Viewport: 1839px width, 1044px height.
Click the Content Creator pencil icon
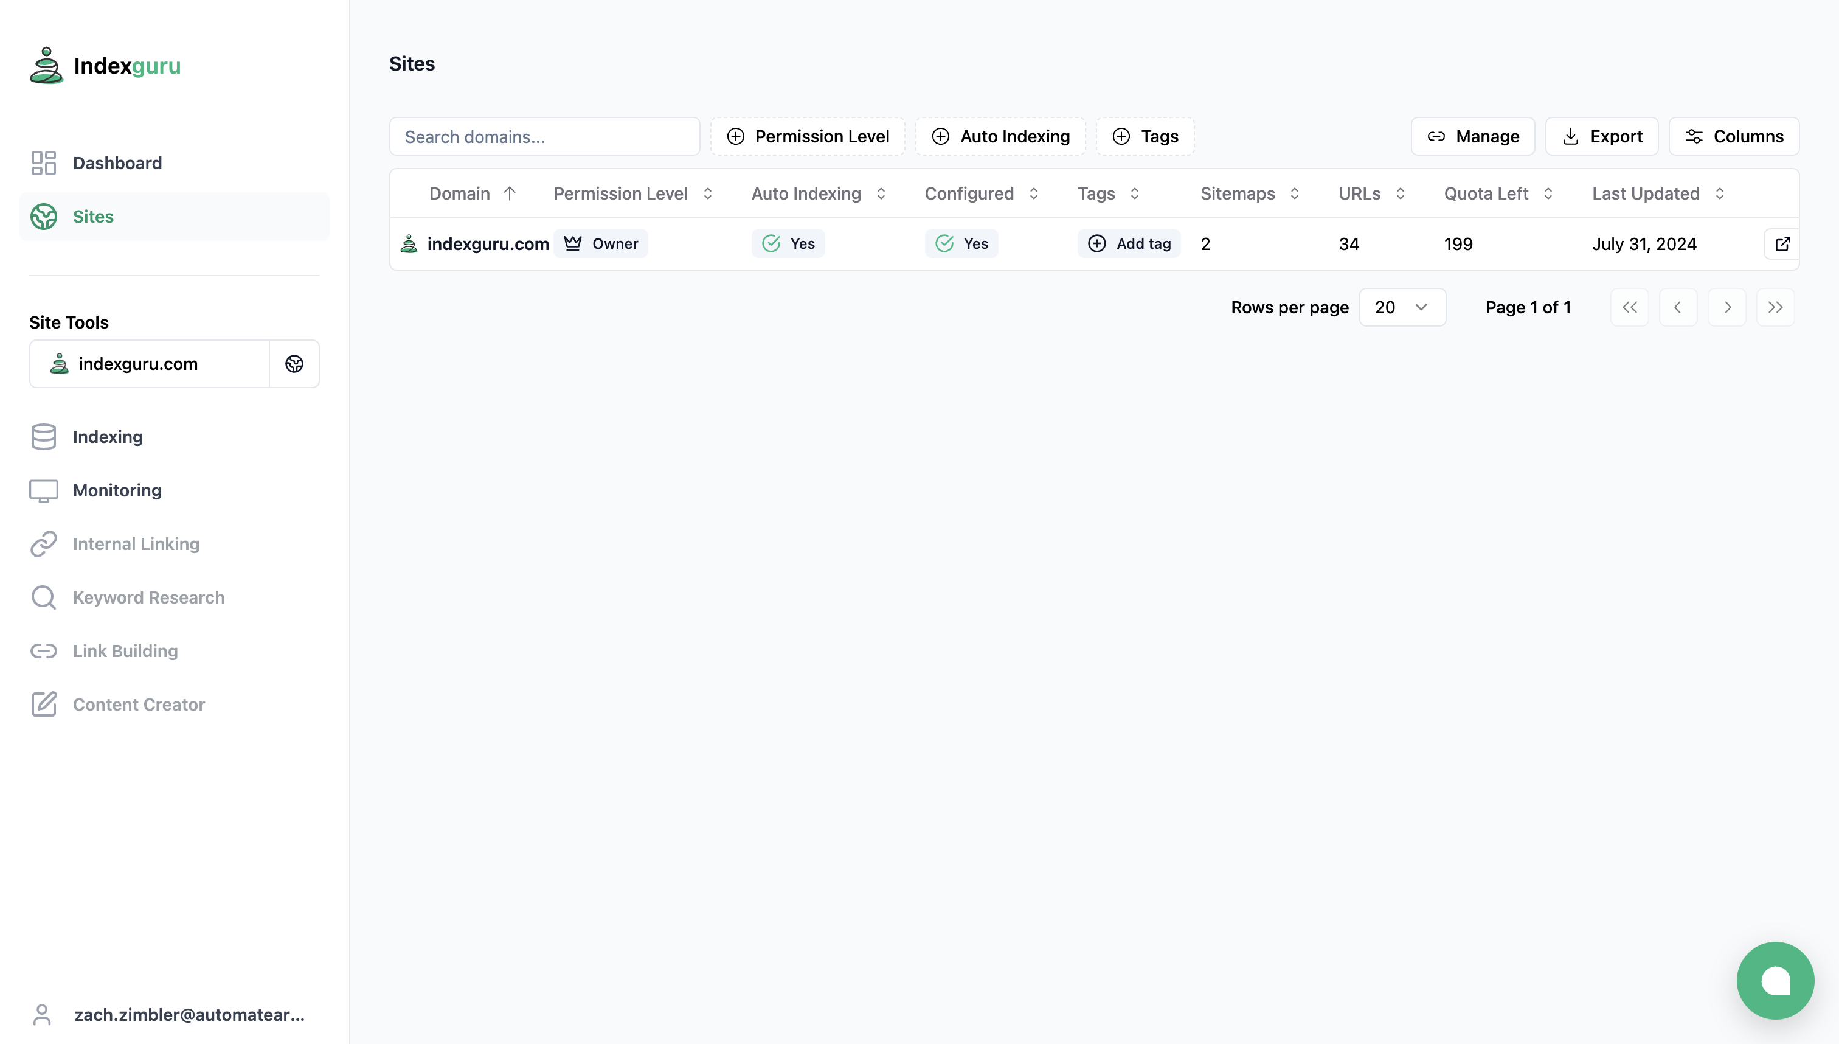coord(43,704)
